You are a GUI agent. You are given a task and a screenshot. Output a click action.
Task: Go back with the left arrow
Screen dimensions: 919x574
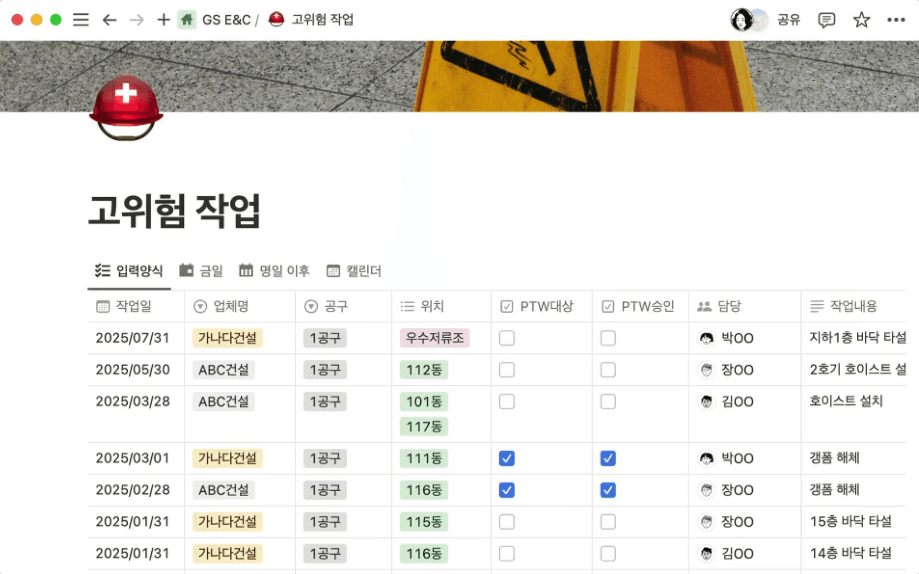tap(110, 20)
